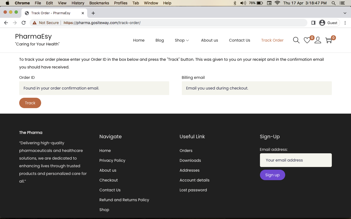
Task: Open the Profiles menu
Action: [121, 3]
